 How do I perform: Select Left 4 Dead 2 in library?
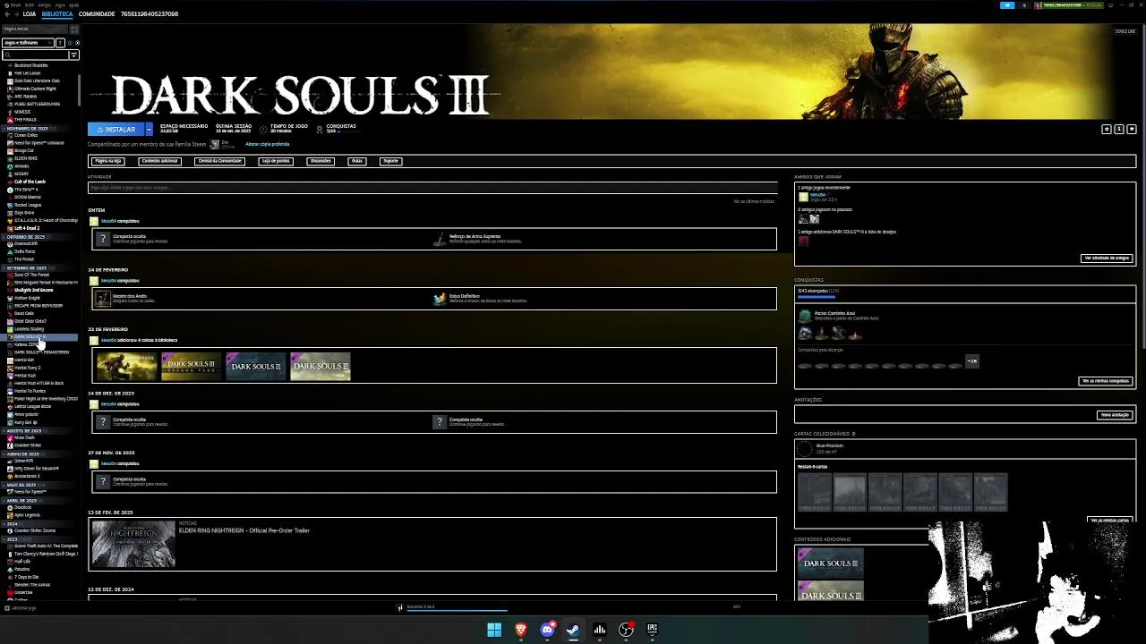[27, 228]
